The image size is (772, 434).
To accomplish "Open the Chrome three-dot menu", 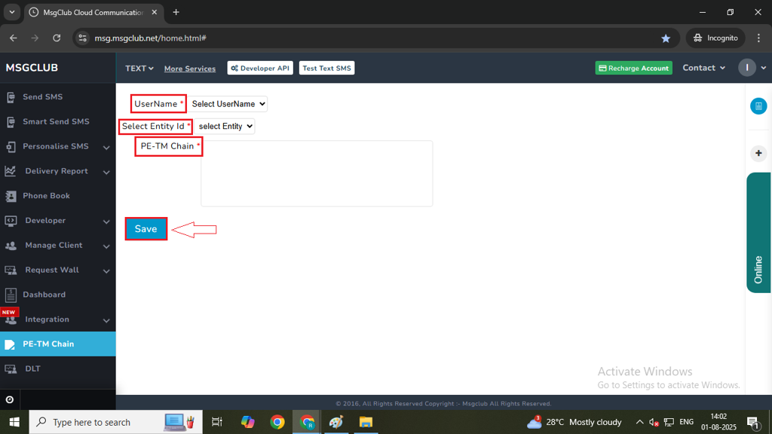I will [x=758, y=38].
